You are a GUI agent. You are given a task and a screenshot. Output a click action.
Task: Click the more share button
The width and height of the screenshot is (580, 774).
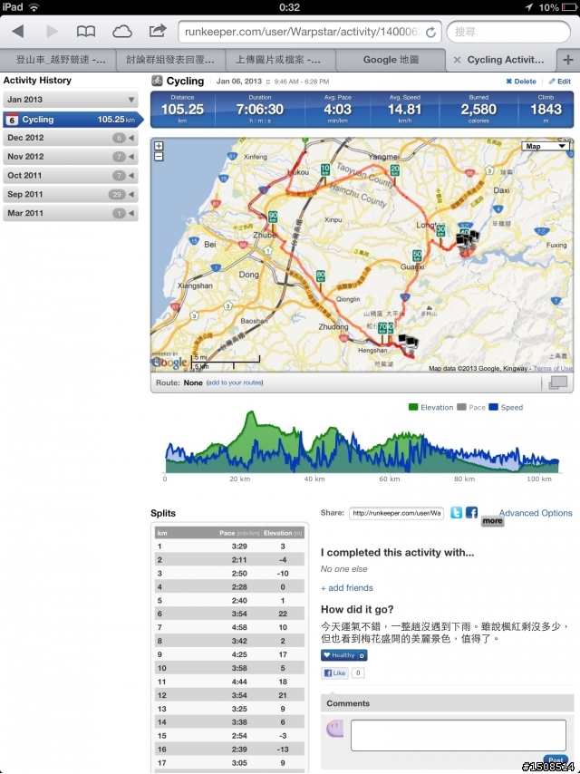(492, 521)
